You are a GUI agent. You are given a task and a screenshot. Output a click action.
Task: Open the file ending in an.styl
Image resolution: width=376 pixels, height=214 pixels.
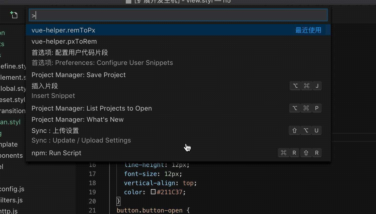(x=10, y=122)
